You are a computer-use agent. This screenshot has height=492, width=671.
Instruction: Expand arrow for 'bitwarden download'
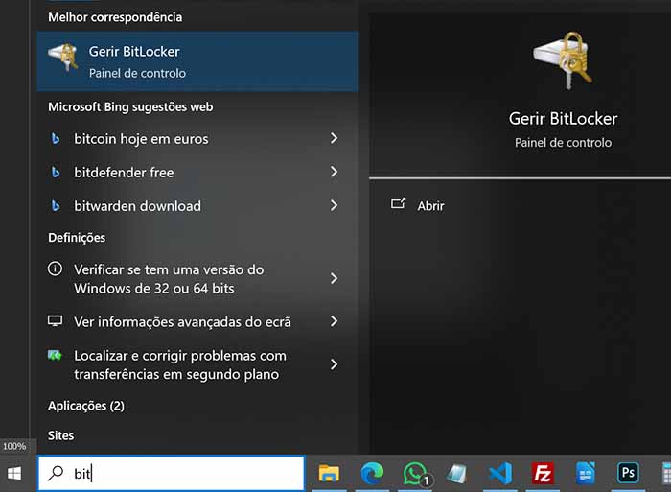pyautogui.click(x=334, y=205)
